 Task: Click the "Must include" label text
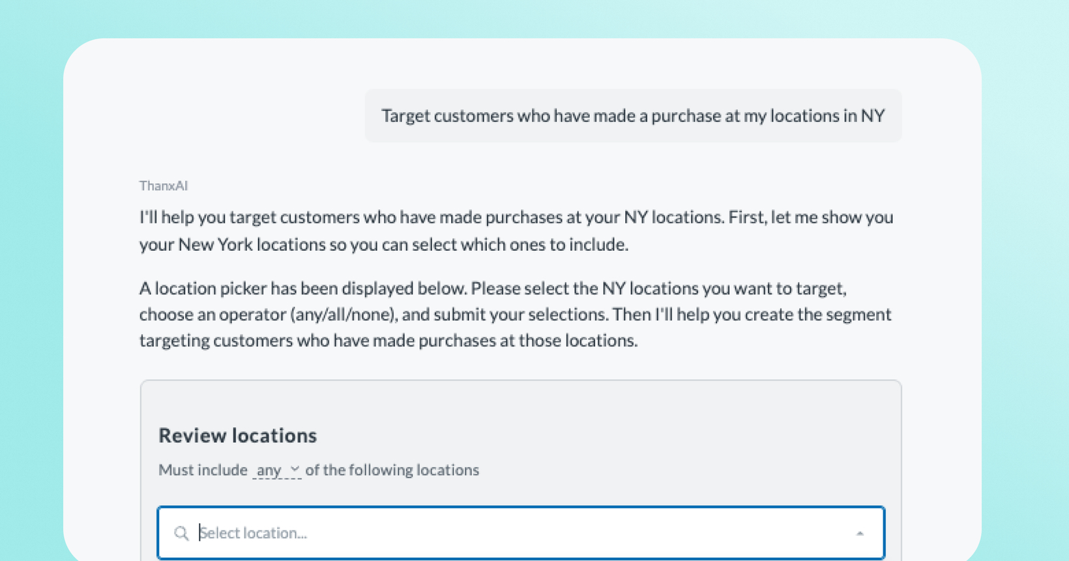coord(203,470)
